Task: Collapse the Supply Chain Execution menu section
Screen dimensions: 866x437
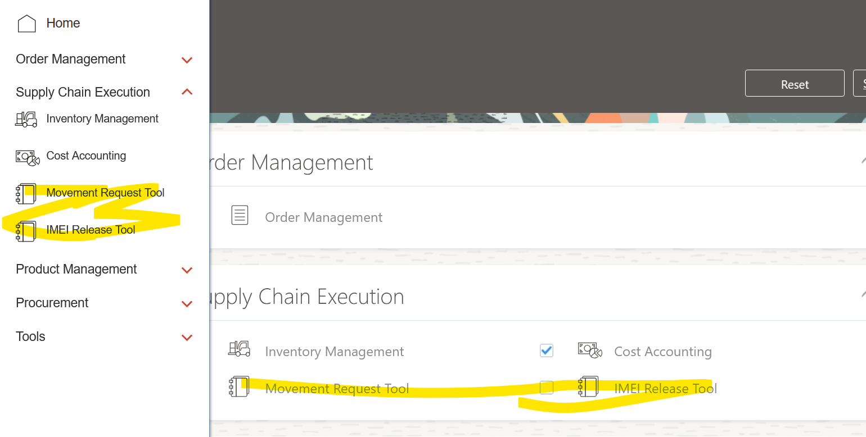Action: click(x=186, y=92)
